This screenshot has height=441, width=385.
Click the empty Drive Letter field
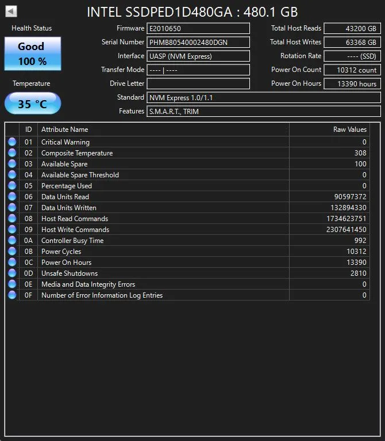click(198, 83)
